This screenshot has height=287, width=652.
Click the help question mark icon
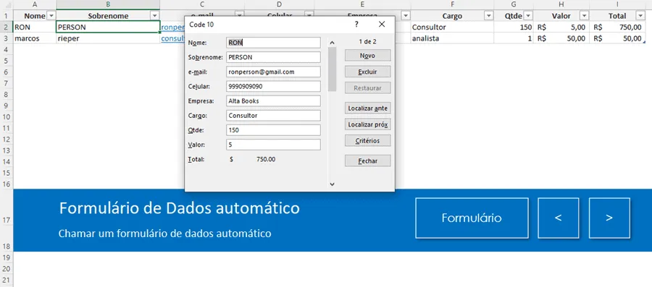point(356,25)
